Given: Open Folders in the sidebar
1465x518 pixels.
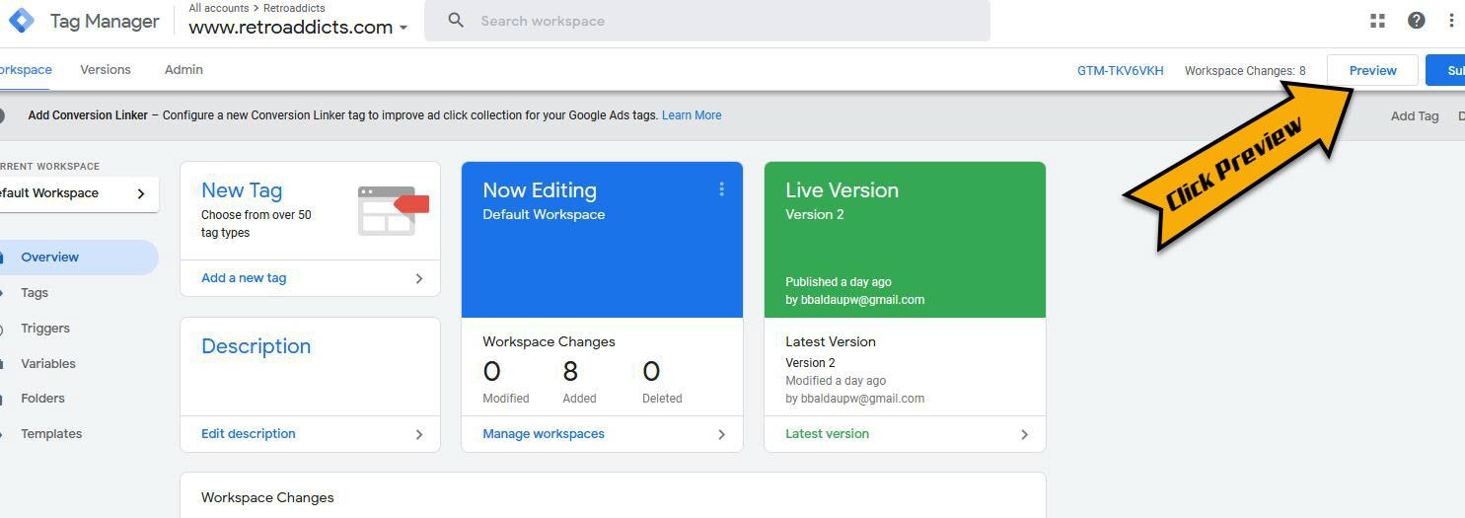Looking at the screenshot, I should pos(42,399).
